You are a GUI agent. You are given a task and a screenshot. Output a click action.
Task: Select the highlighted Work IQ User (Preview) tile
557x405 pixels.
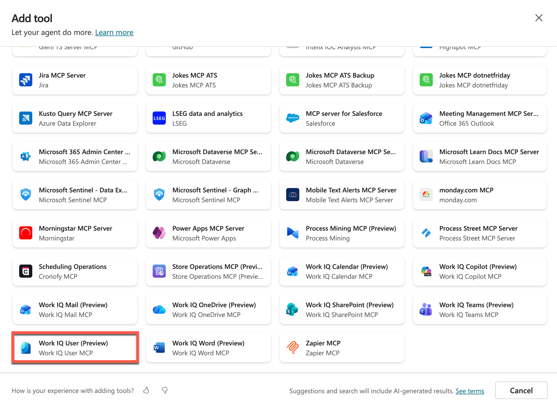(x=75, y=348)
